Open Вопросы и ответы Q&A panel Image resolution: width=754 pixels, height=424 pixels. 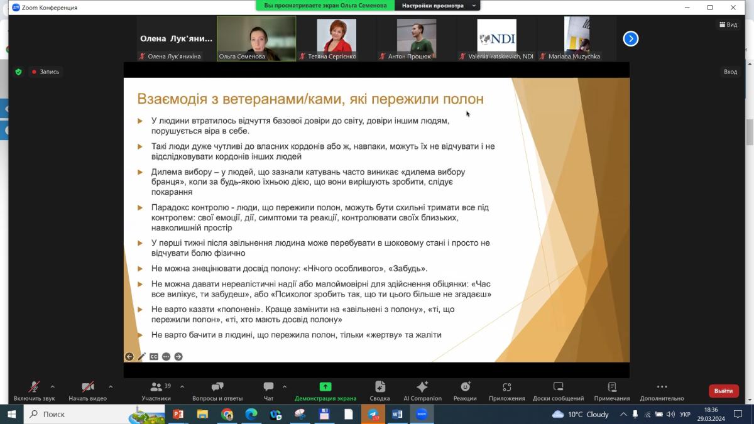217,391
